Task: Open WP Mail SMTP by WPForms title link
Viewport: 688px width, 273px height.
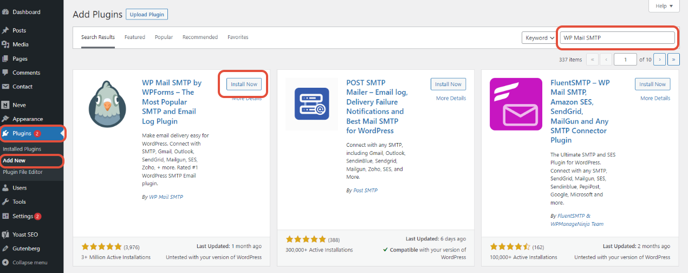Action: pos(172,102)
